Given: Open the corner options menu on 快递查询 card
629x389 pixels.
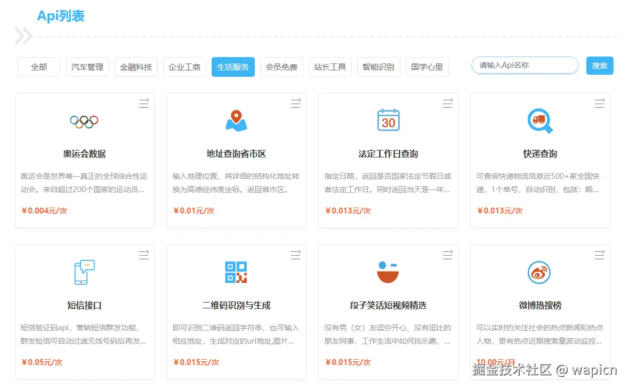Looking at the screenshot, I should (599, 104).
